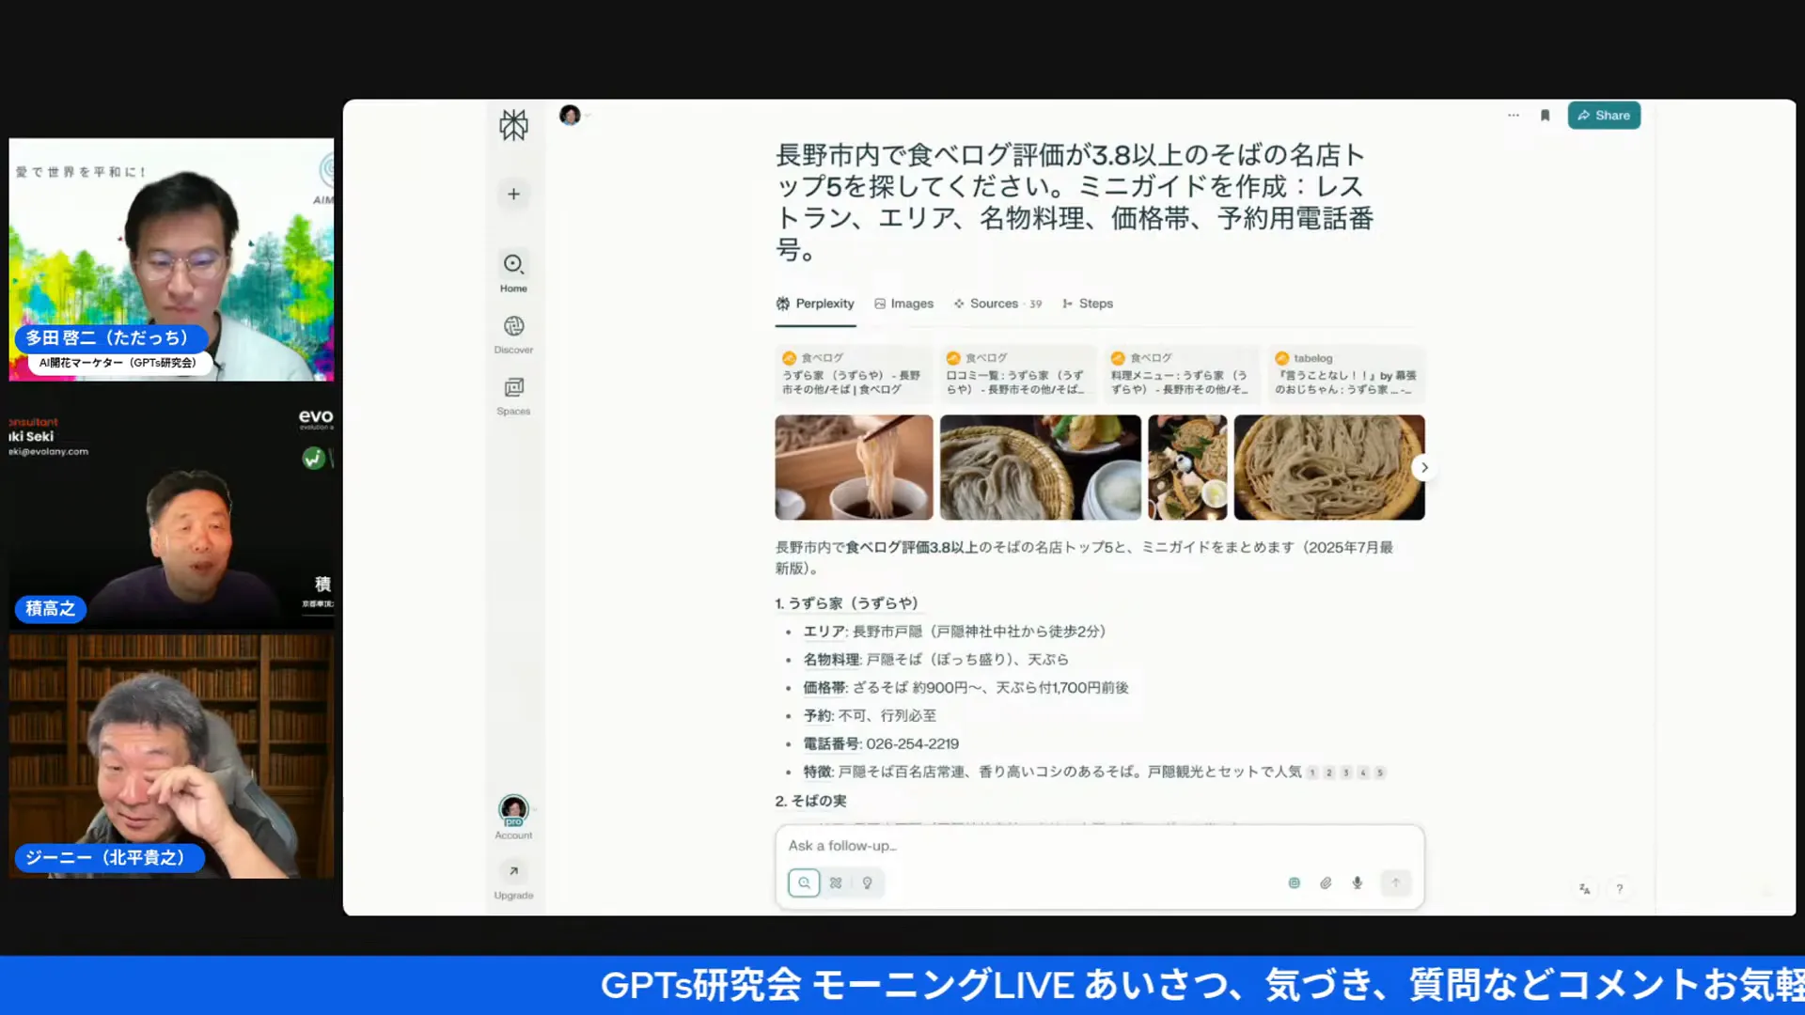Viewport: 1805px width, 1015px height.
Task: Click the 多田 啓二 video tile
Action: pos(171,259)
